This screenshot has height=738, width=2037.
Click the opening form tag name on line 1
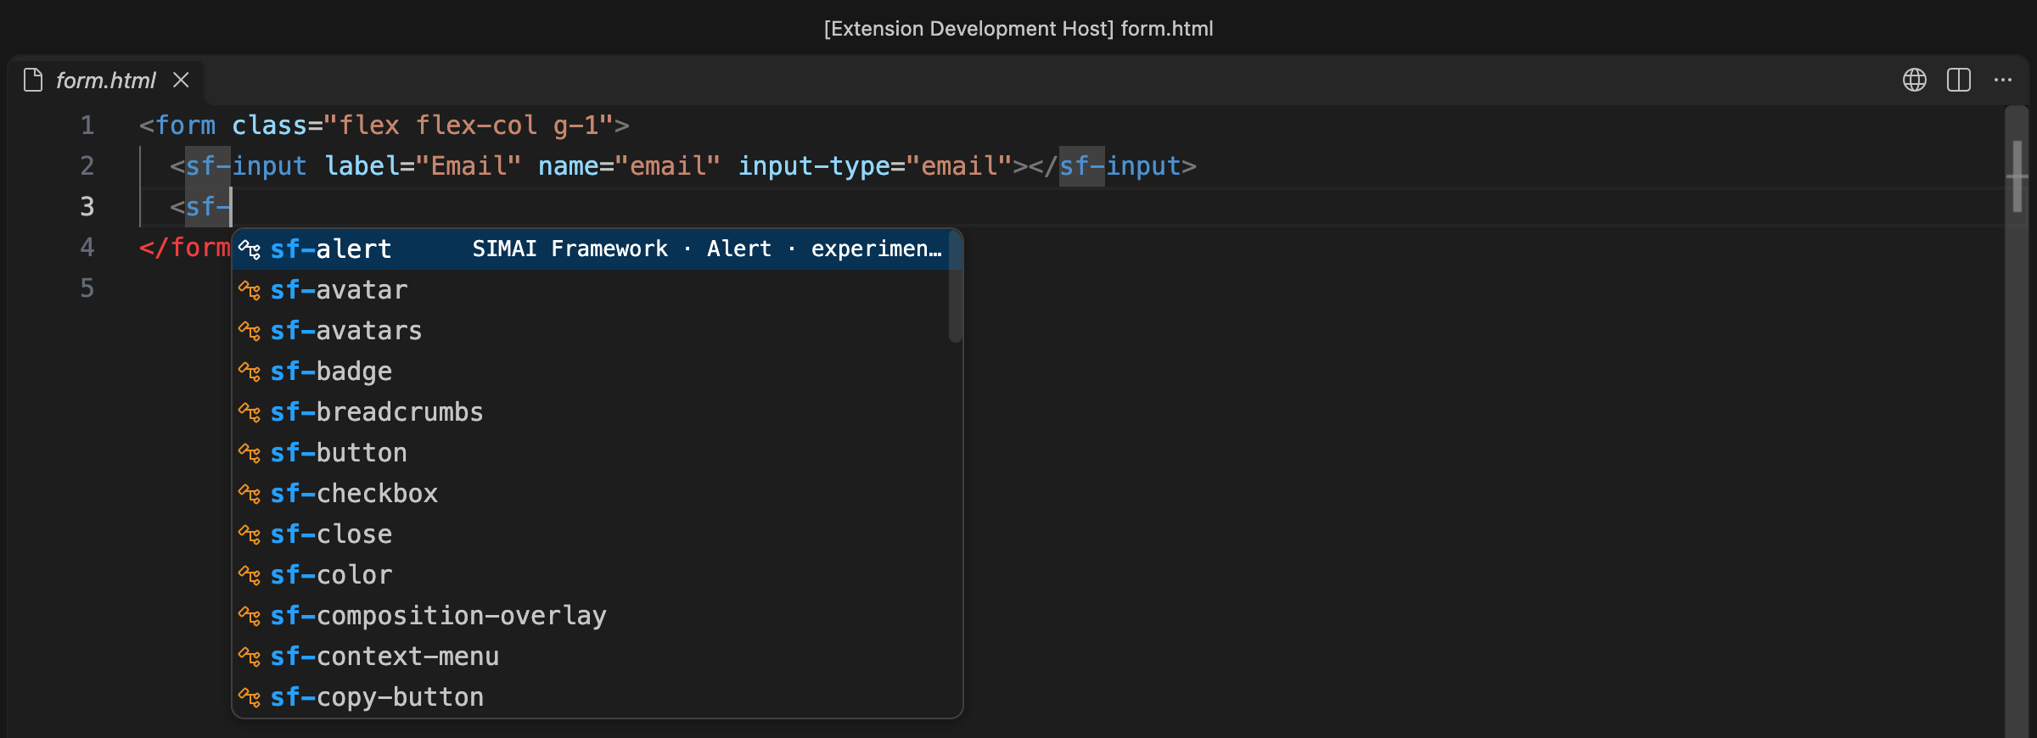click(x=185, y=126)
